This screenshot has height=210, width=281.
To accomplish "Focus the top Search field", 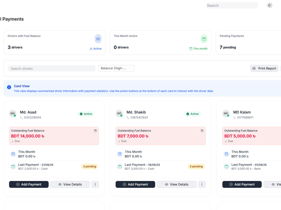I will pyautogui.click(x=232, y=6).
